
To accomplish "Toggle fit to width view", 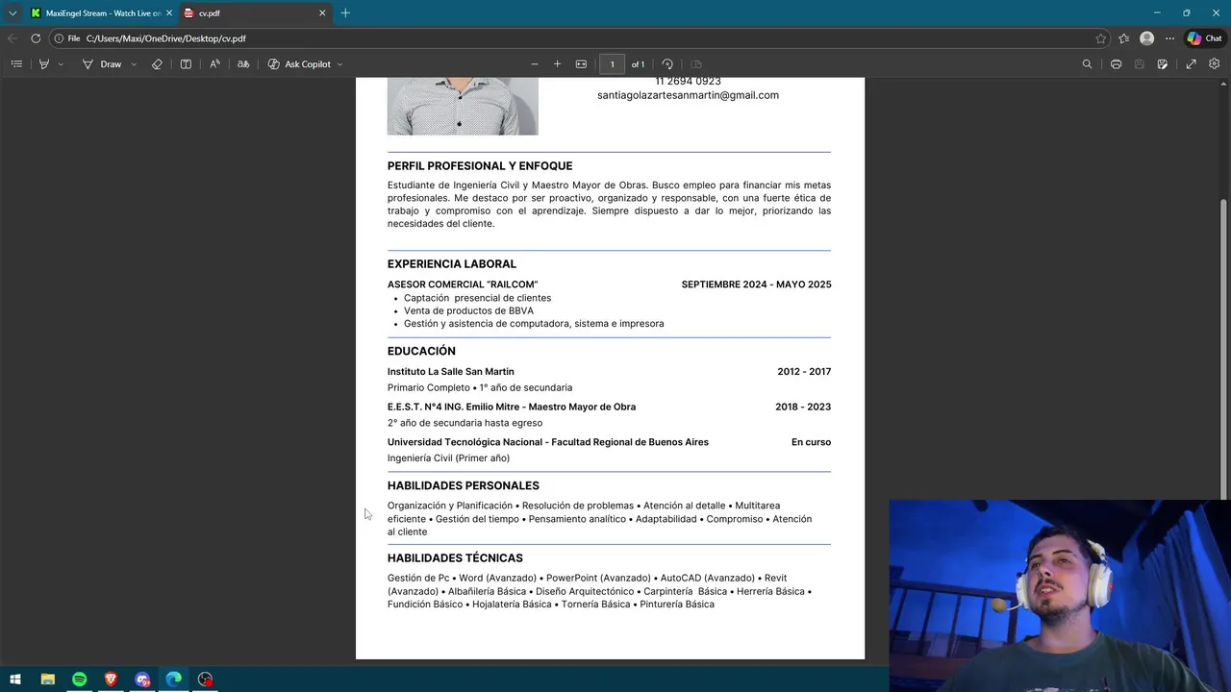I will click(x=581, y=64).
